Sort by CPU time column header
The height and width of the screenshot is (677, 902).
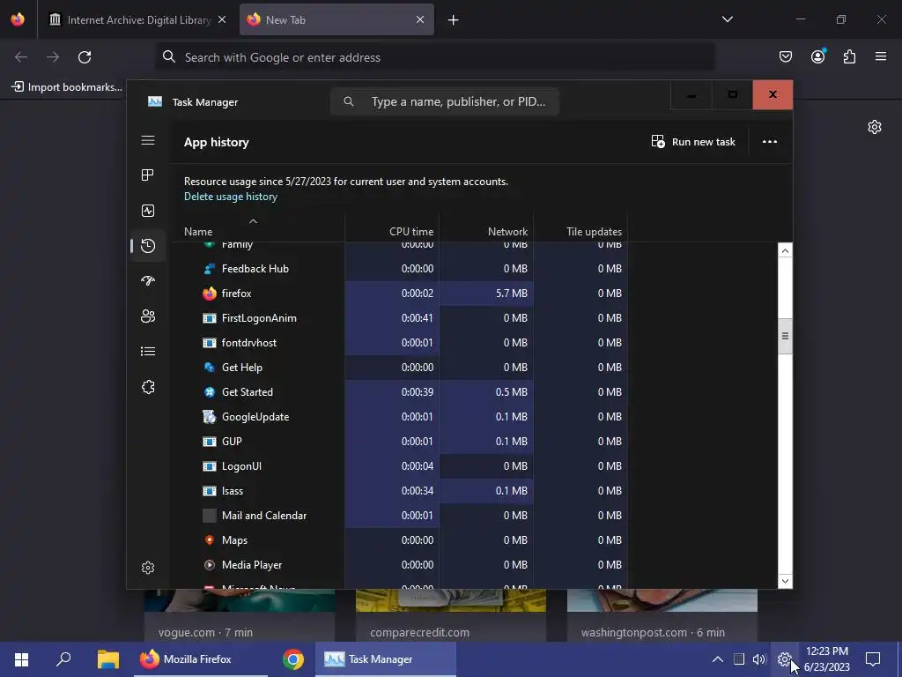[x=411, y=232]
